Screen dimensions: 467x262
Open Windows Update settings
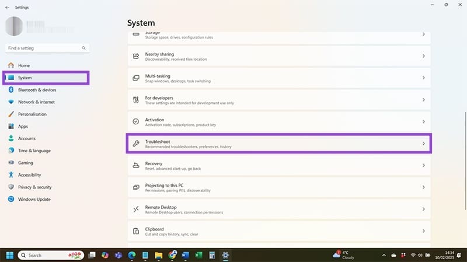click(47, 199)
